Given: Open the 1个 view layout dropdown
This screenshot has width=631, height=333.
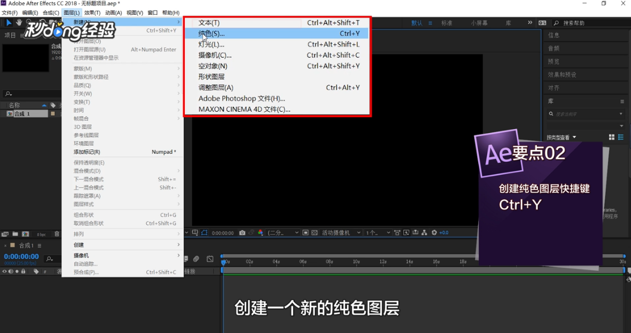Looking at the screenshot, I should click(x=378, y=233).
